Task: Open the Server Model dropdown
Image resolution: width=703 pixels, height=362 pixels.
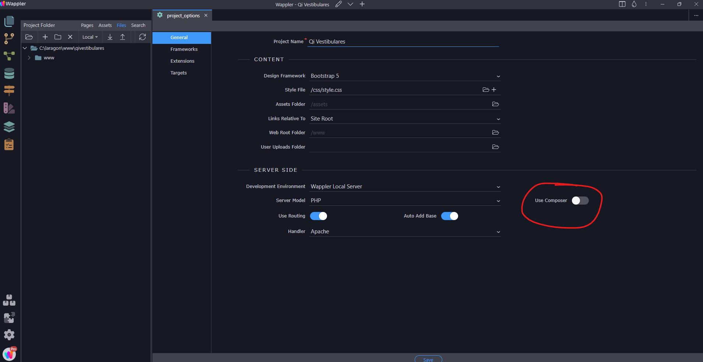Action: (x=404, y=201)
